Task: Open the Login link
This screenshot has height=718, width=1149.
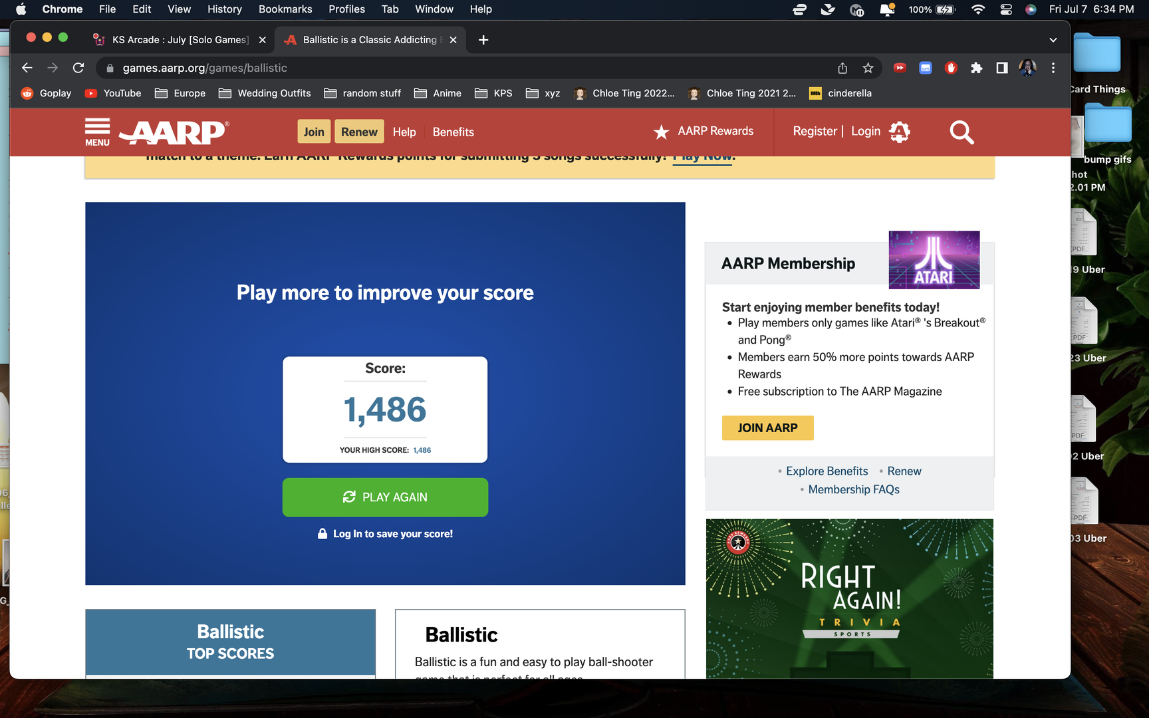Action: tap(866, 132)
